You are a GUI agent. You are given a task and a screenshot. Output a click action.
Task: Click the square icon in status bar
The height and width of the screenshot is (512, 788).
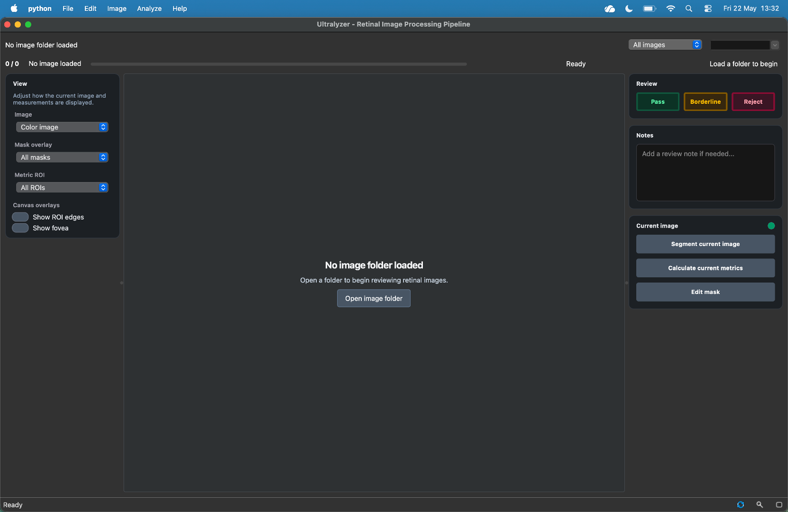coord(779,504)
